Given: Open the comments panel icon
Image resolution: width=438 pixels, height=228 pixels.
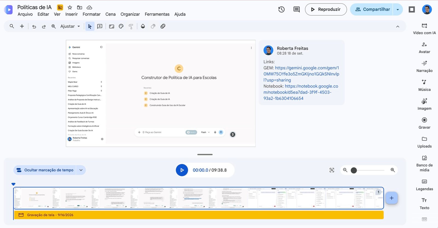Looking at the screenshot, I should pos(296,10).
